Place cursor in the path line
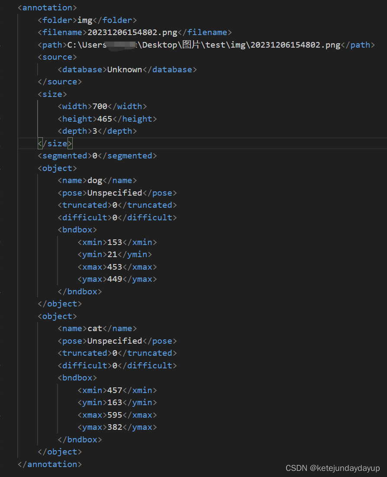This screenshot has width=387, height=477. point(206,45)
